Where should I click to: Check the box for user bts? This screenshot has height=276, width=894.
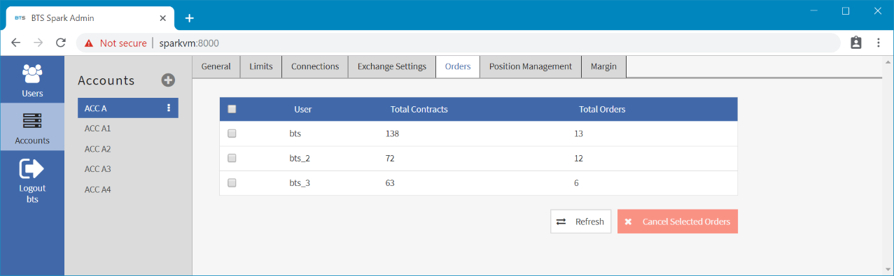(x=232, y=133)
